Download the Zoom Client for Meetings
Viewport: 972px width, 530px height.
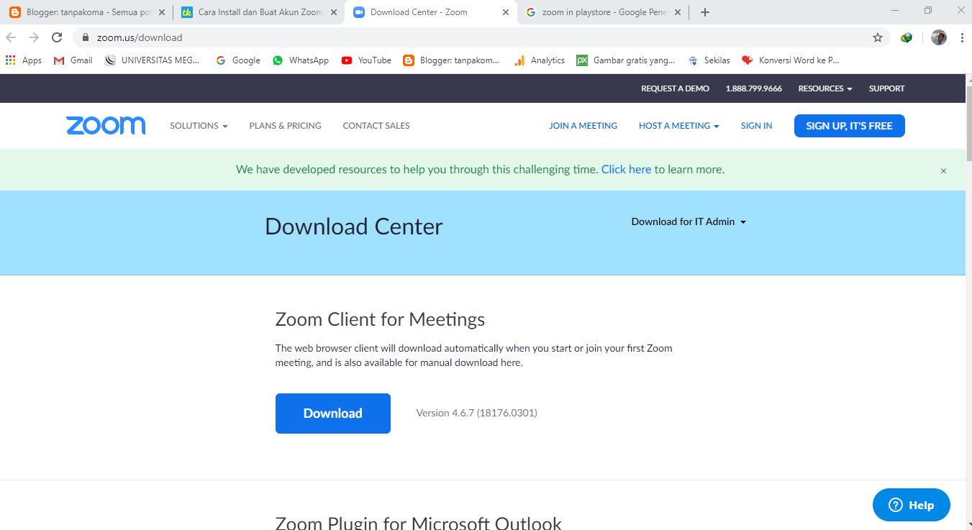333,414
